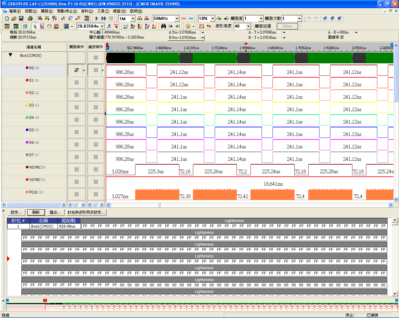Viewport: 399px width, 318px height.
Task: Click the 設定... button
Action: [16, 212]
